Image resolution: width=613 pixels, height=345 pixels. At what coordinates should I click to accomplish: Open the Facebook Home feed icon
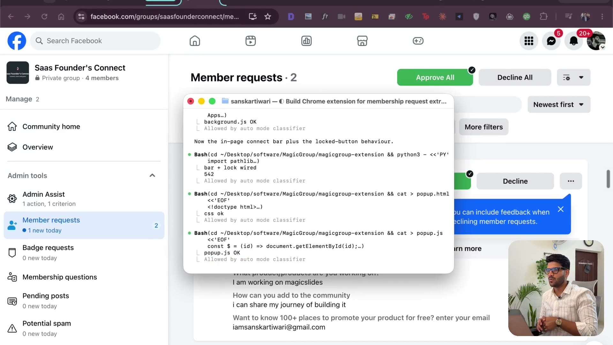pyautogui.click(x=195, y=41)
